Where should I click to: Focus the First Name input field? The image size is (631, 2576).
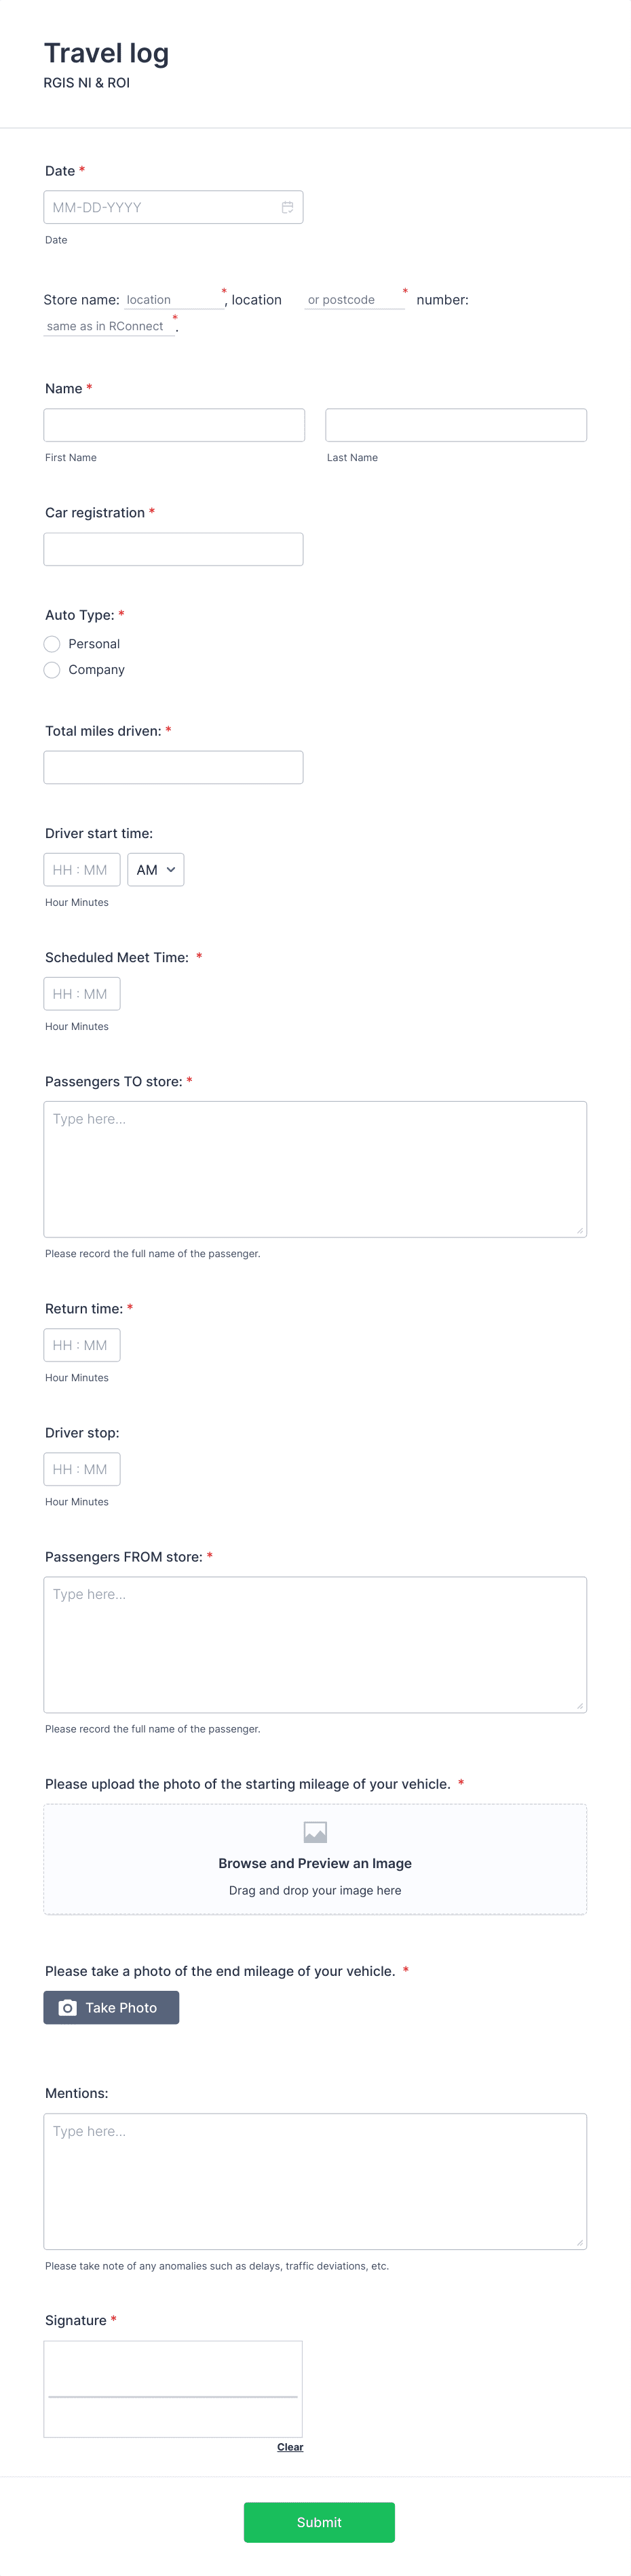(x=174, y=425)
